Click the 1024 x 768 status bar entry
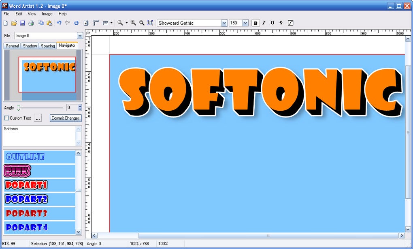The image size is (413, 249). [139, 244]
